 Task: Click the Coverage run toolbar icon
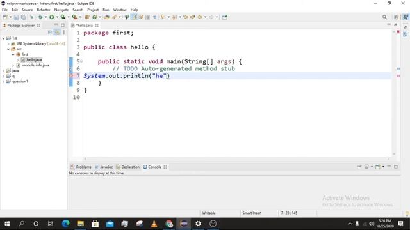coord(63,17)
